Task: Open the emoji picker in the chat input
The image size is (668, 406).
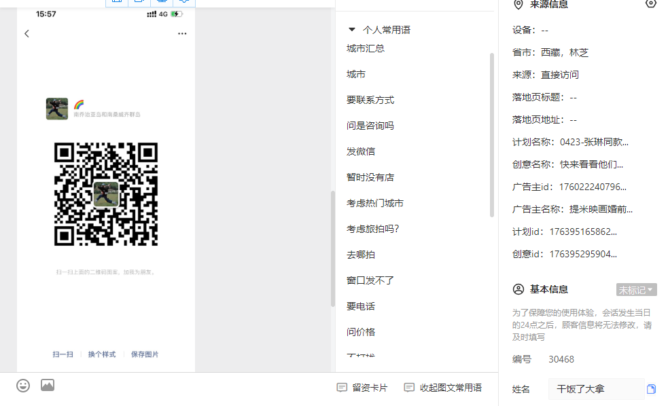Action: tap(23, 386)
